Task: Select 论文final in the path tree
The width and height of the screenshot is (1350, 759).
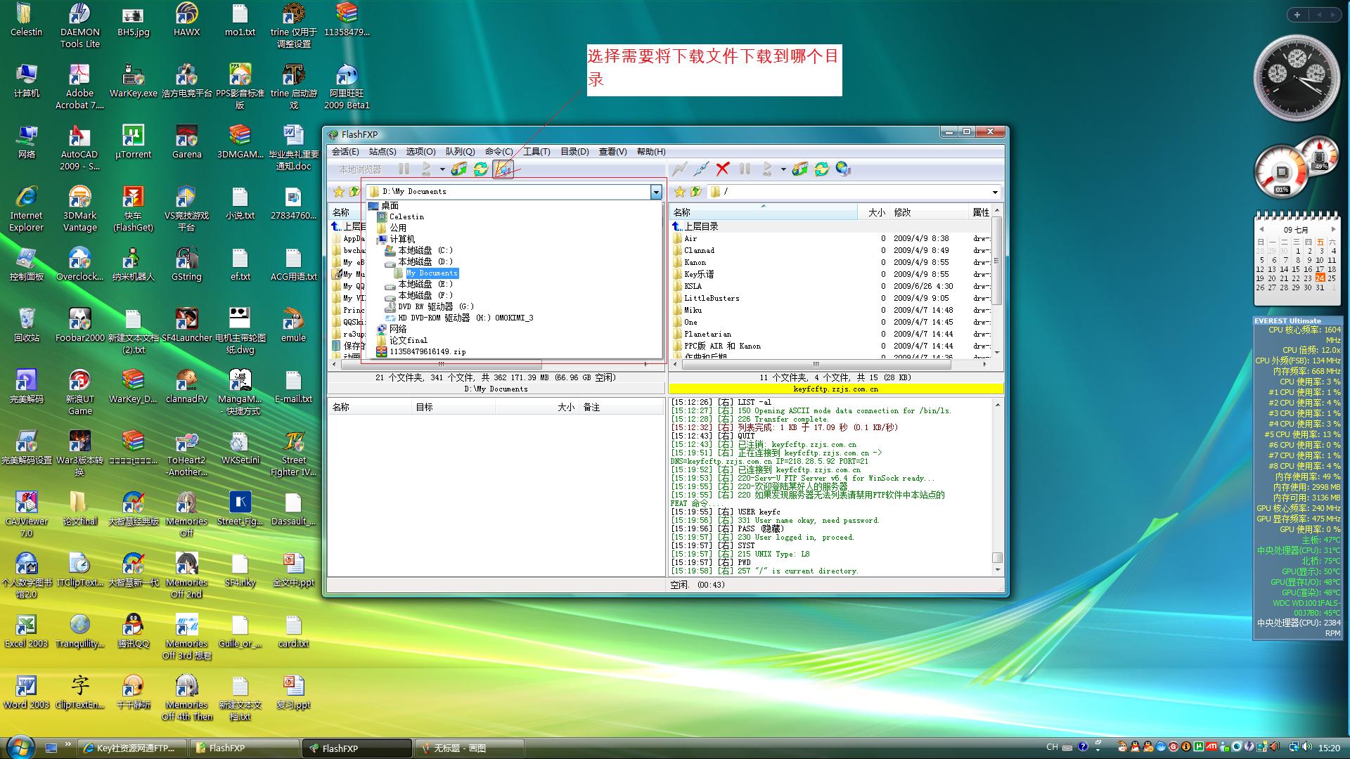Action: click(408, 341)
